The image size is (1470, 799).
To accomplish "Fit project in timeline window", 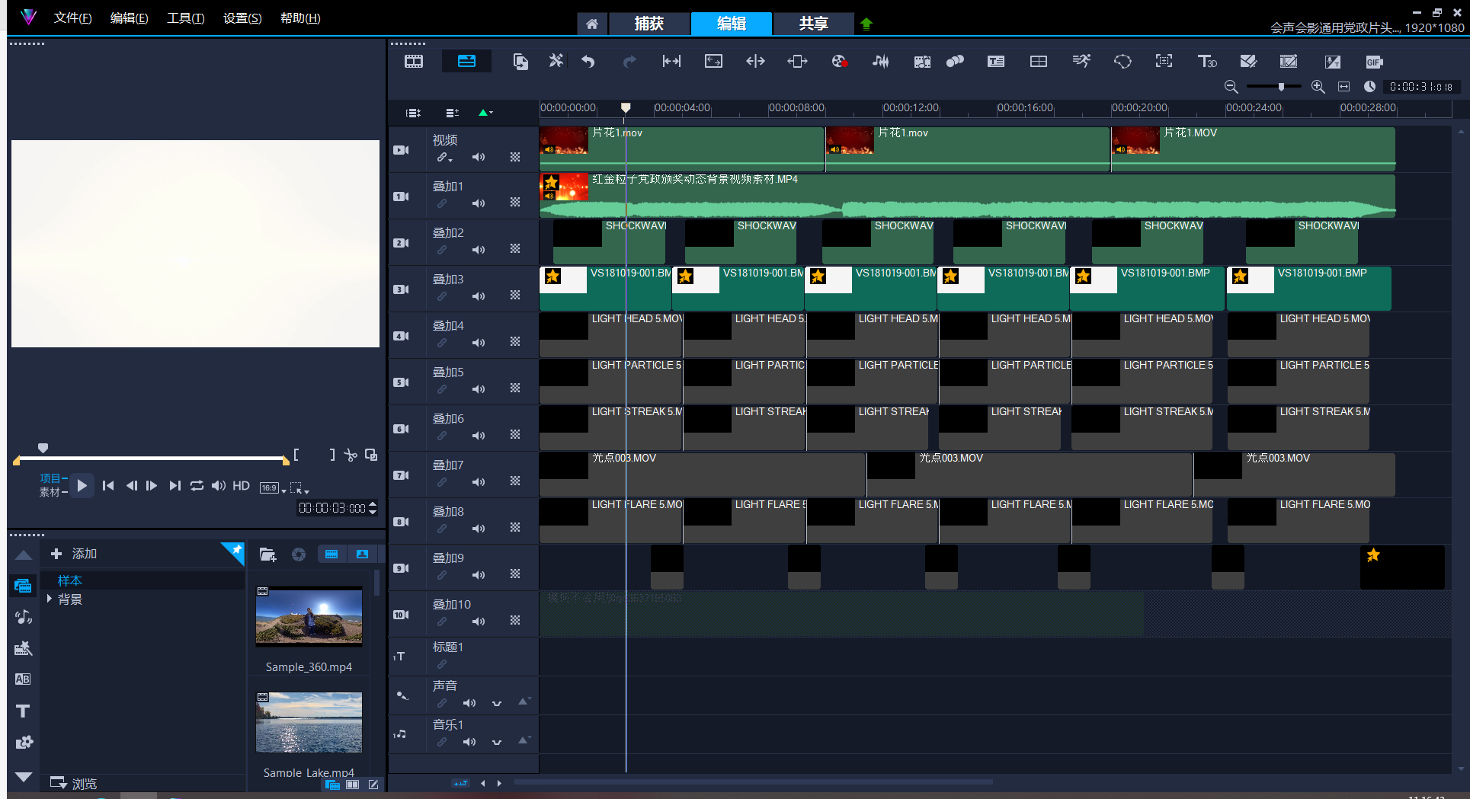I will 1343,87.
